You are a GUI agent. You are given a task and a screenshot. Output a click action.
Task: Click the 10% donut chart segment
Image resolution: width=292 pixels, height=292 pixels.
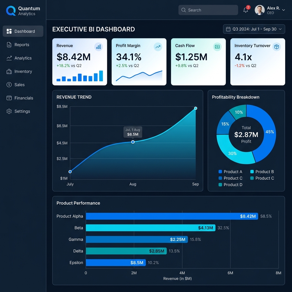click(239, 112)
